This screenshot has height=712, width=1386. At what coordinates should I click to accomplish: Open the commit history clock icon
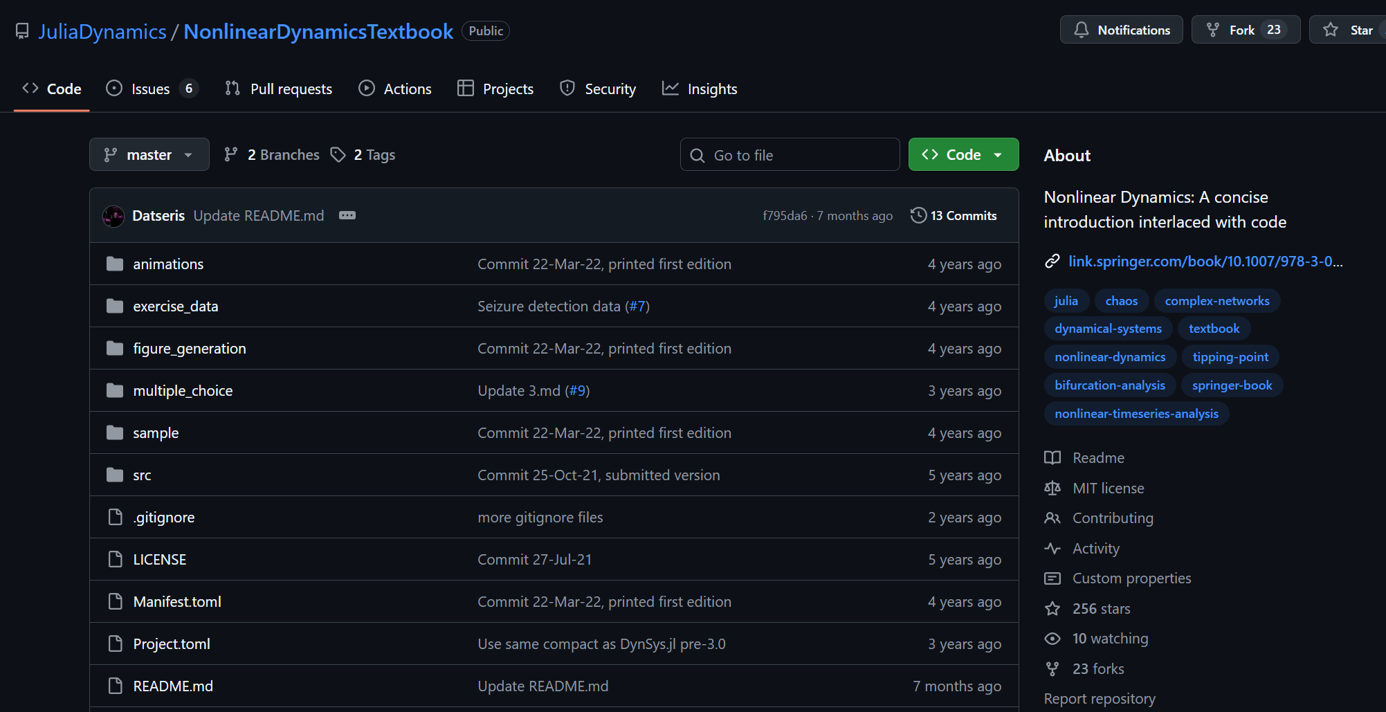coord(918,215)
